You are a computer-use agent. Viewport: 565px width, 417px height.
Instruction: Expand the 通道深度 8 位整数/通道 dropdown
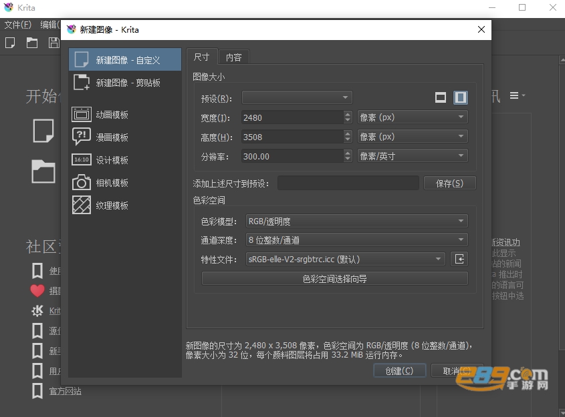[357, 240]
